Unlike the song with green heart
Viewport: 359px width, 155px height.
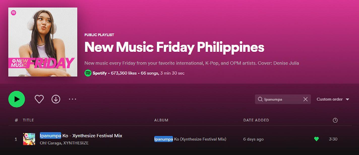[316, 139]
